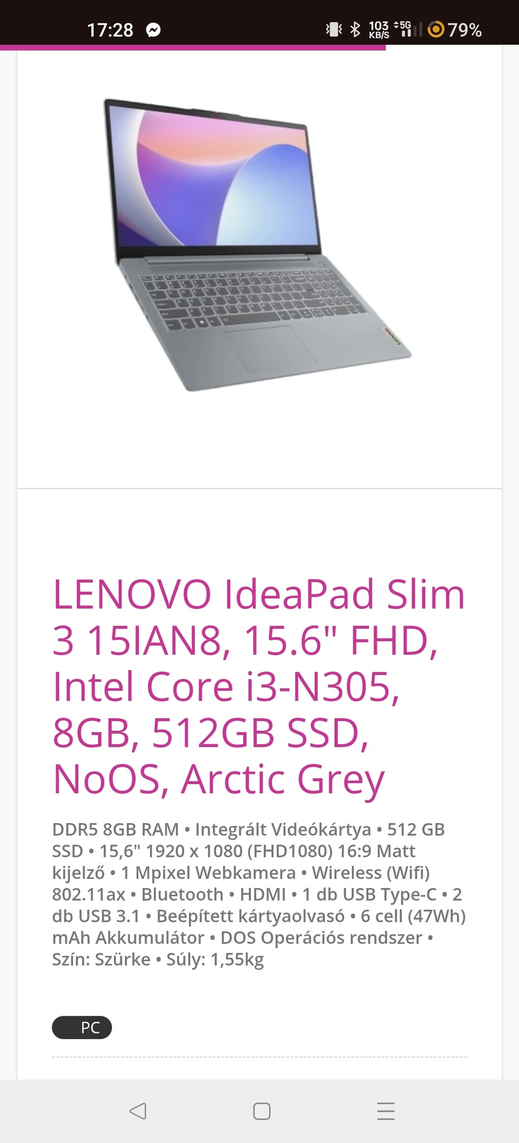Select the PC category tag
This screenshot has height=1143, width=519.
[x=82, y=1027]
